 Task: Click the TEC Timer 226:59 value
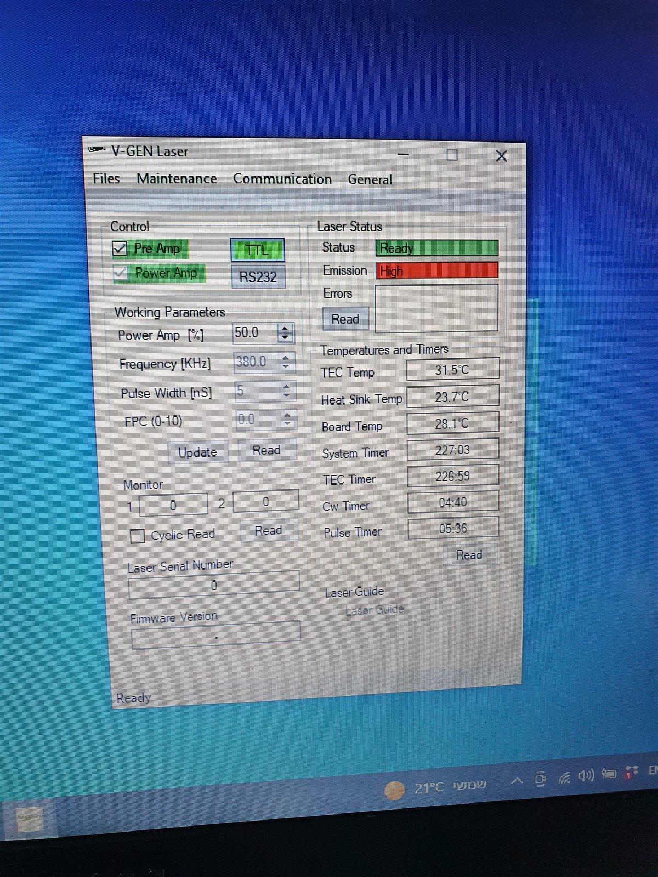(453, 476)
